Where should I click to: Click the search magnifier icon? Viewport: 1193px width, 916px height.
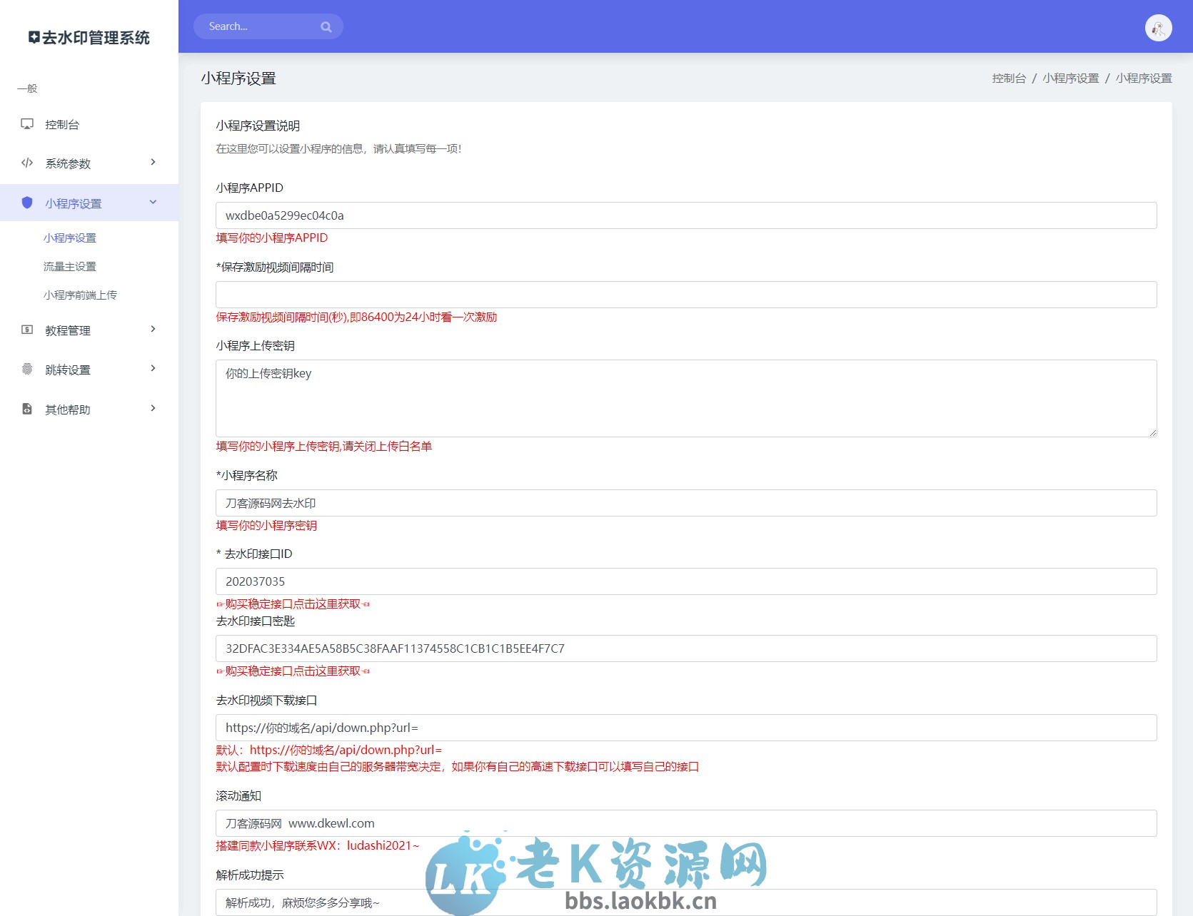point(326,26)
